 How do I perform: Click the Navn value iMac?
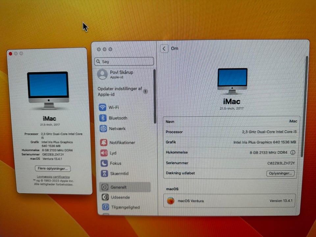(293, 121)
